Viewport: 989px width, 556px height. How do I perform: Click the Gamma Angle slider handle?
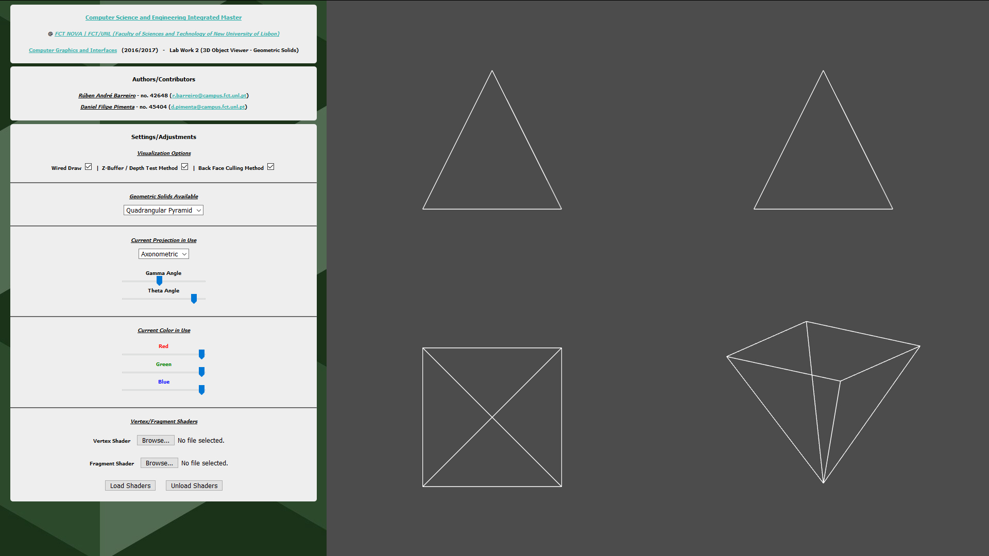(x=159, y=281)
